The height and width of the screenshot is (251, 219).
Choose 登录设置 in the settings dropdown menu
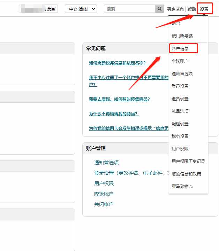pos(180,86)
